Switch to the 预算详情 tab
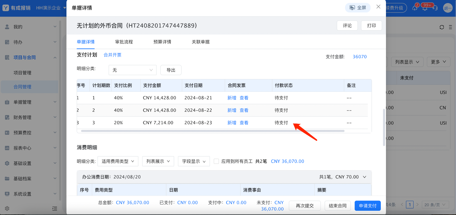Image resolution: width=456 pixels, height=215 pixels. tap(162, 42)
